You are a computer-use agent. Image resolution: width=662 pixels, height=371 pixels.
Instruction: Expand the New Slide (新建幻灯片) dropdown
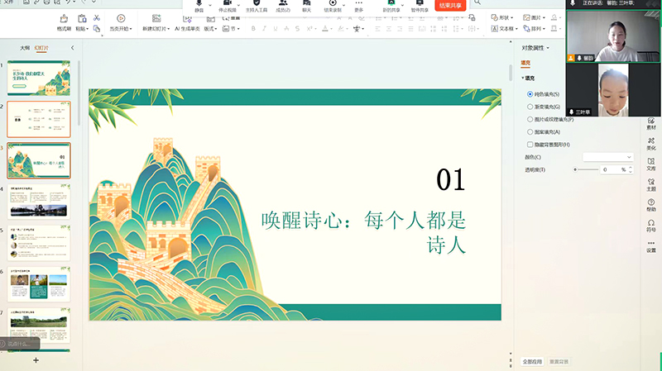pos(158,28)
